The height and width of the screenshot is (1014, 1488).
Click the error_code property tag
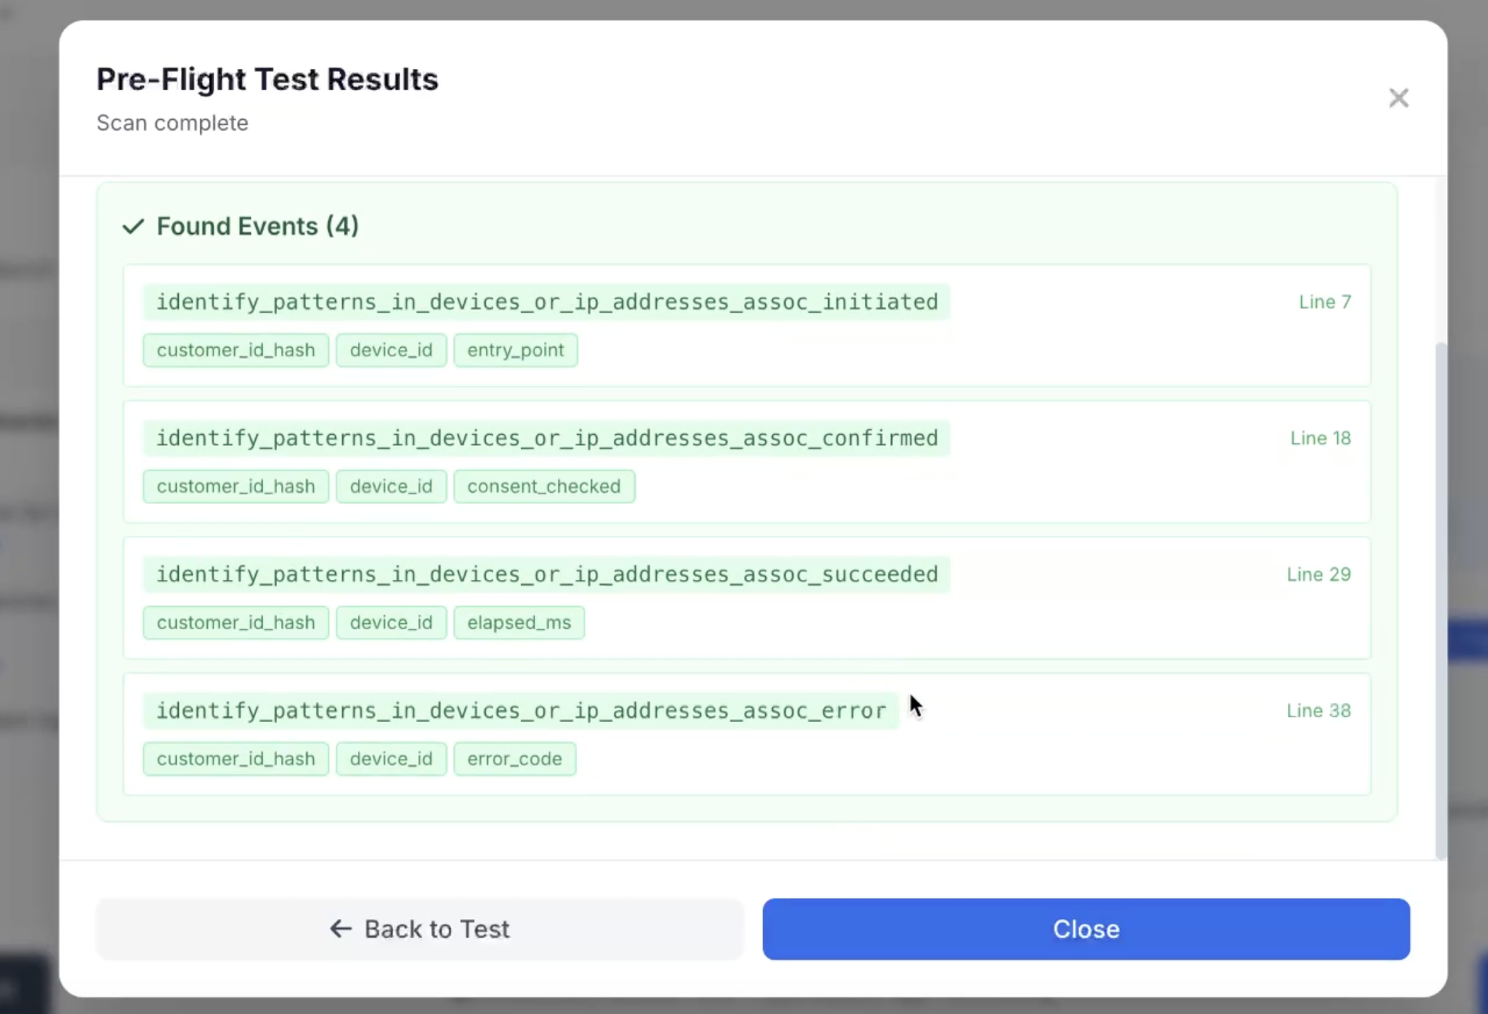click(x=515, y=759)
